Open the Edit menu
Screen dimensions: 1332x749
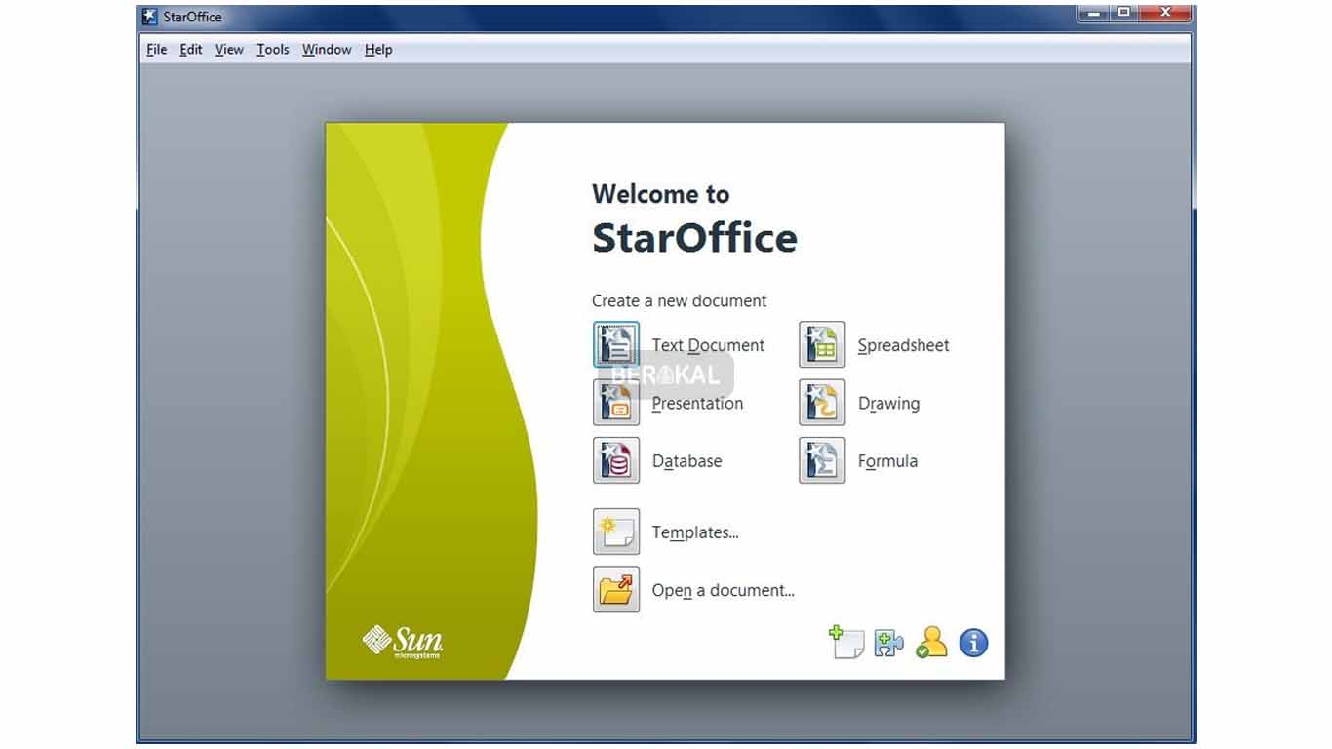click(191, 50)
